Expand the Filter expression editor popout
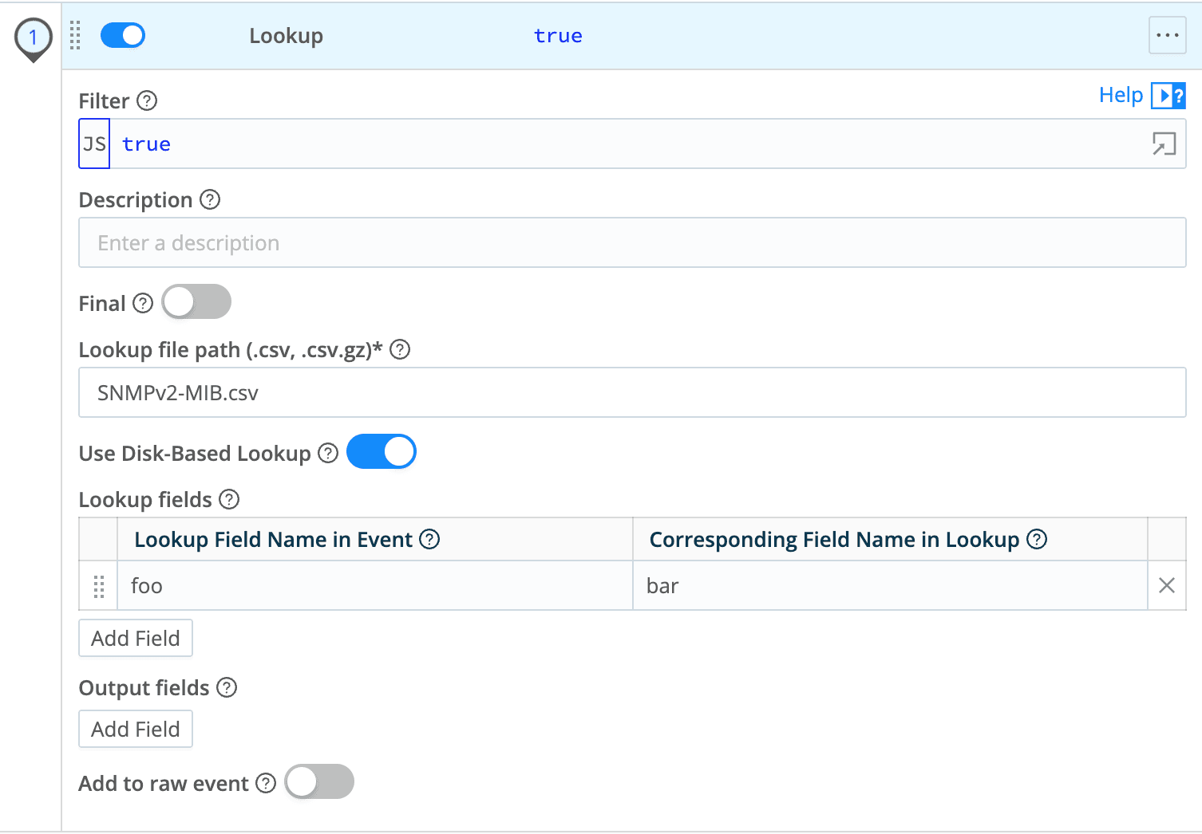This screenshot has height=834, width=1202. (1164, 144)
